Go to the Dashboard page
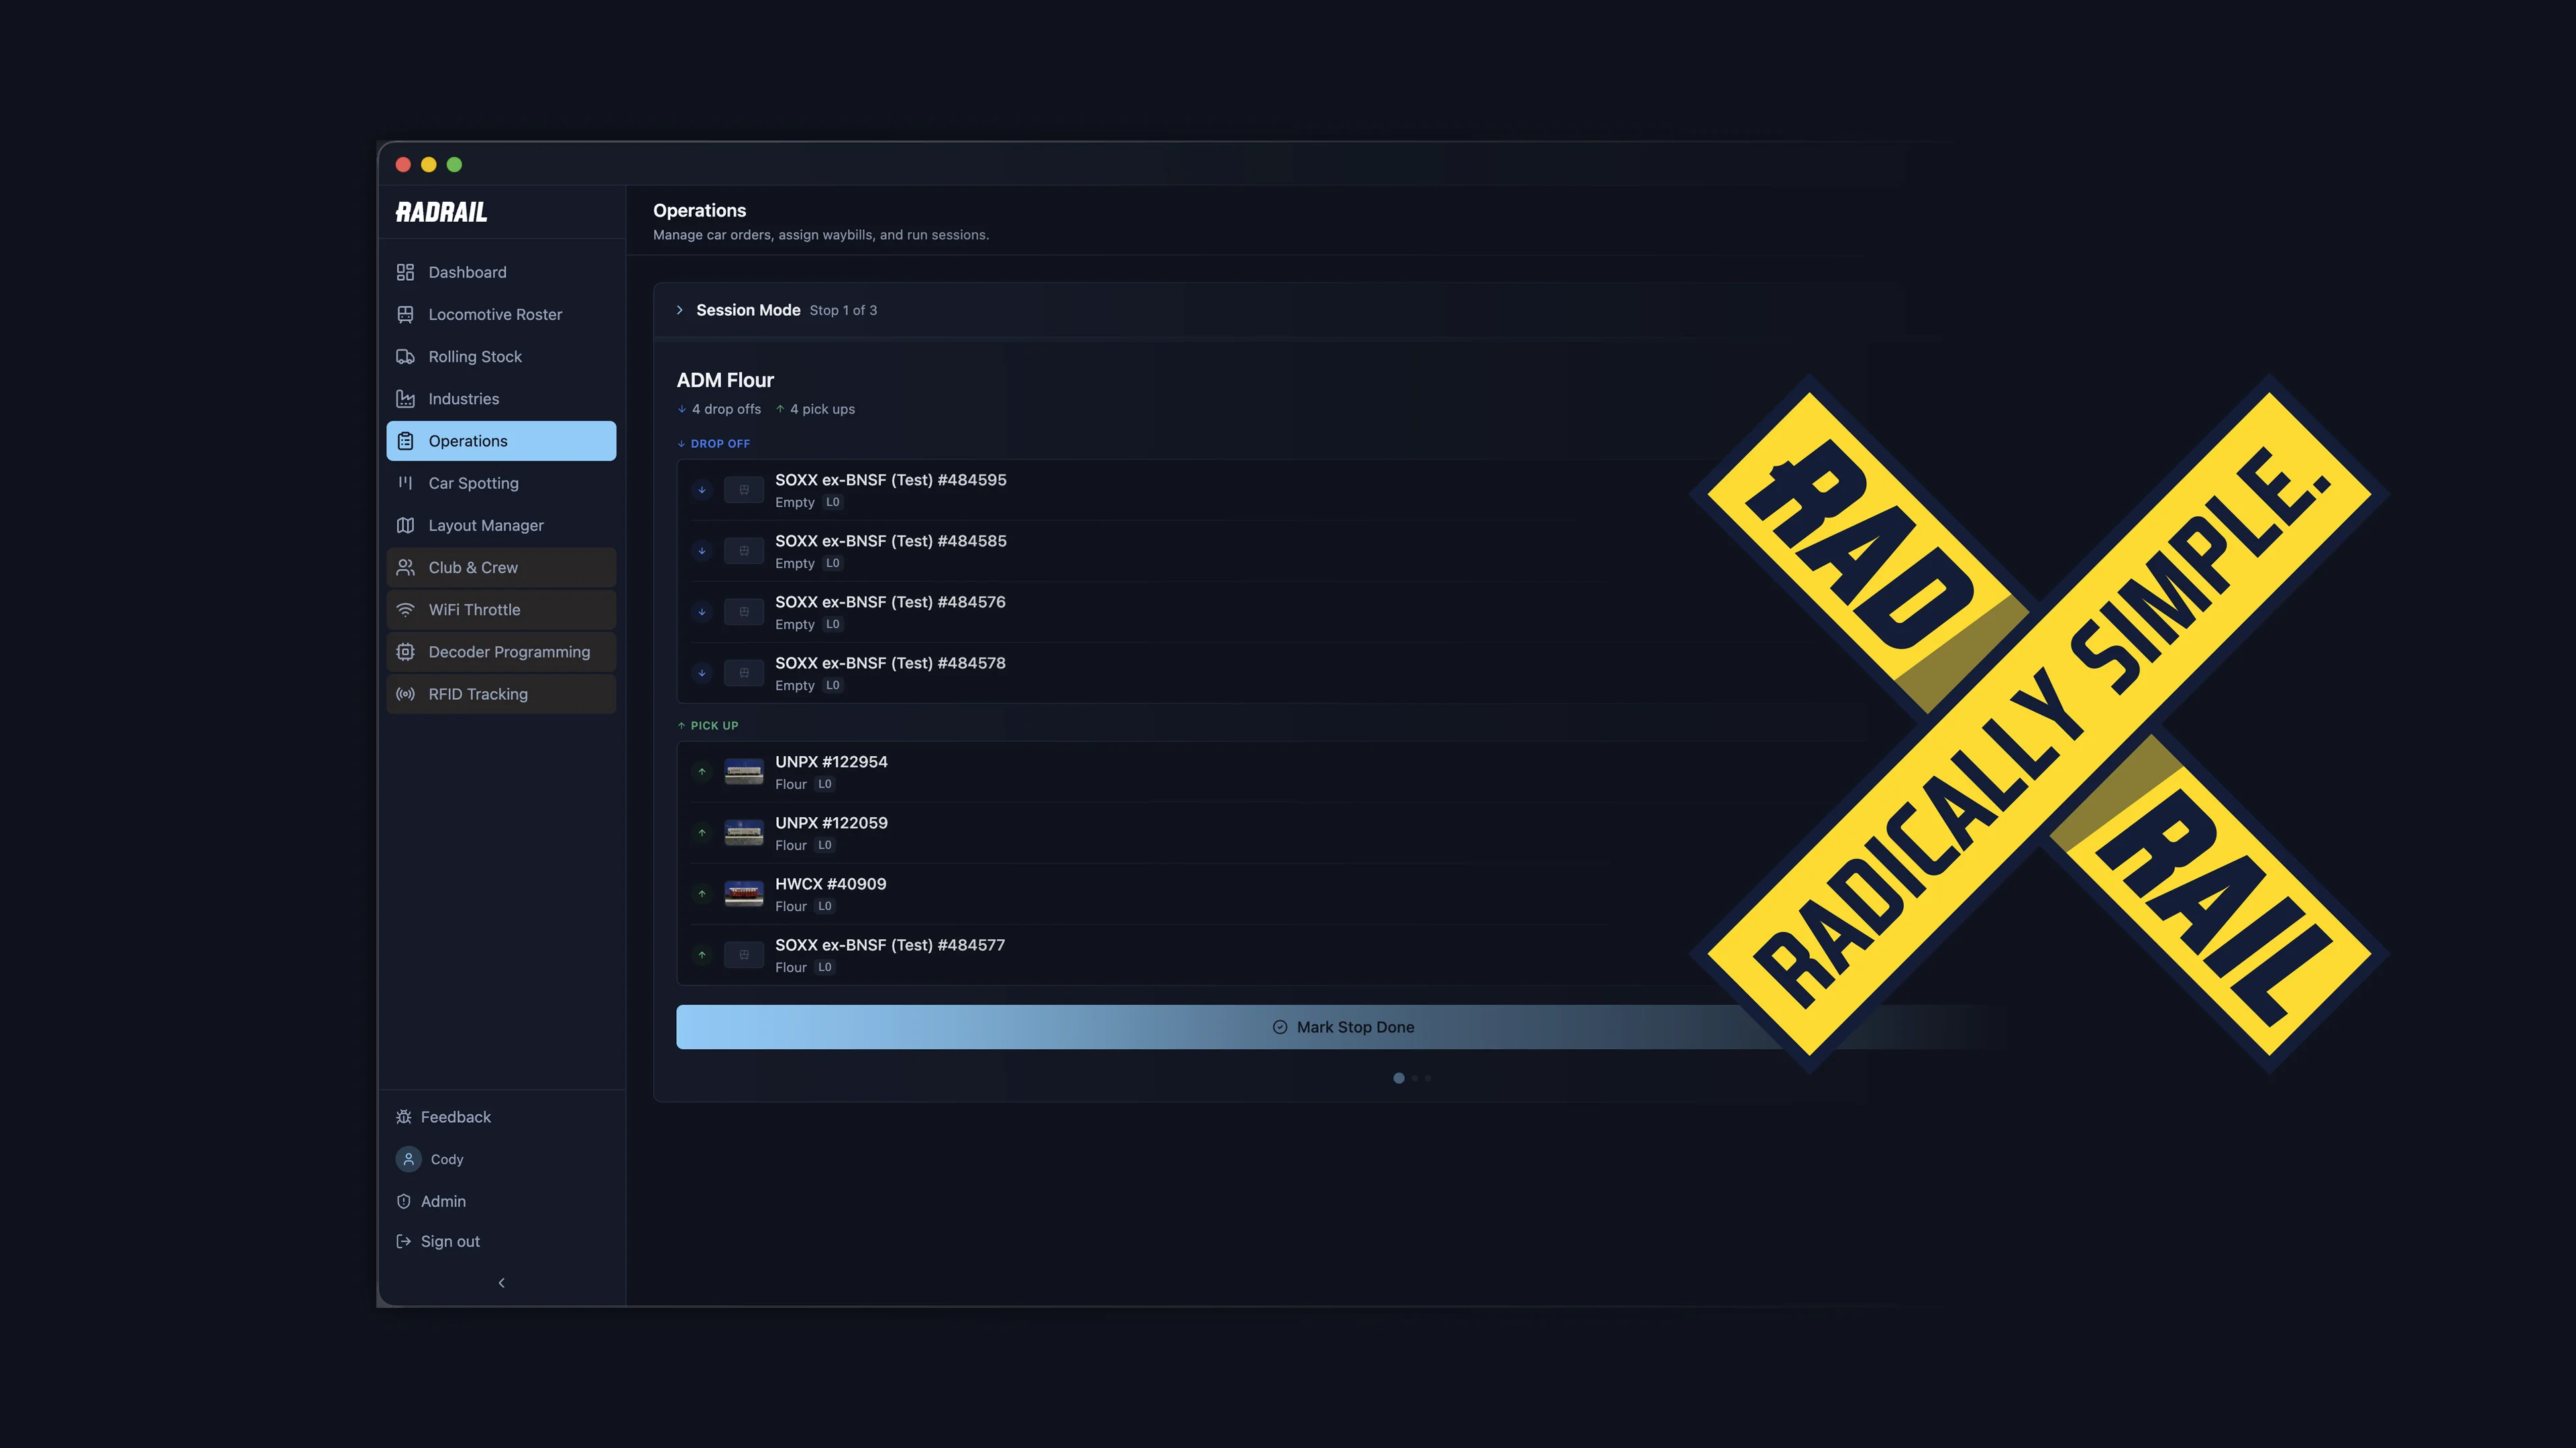 pyautogui.click(x=501, y=271)
